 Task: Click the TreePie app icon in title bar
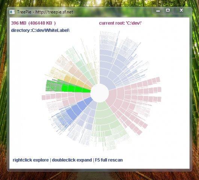coord(12,12)
